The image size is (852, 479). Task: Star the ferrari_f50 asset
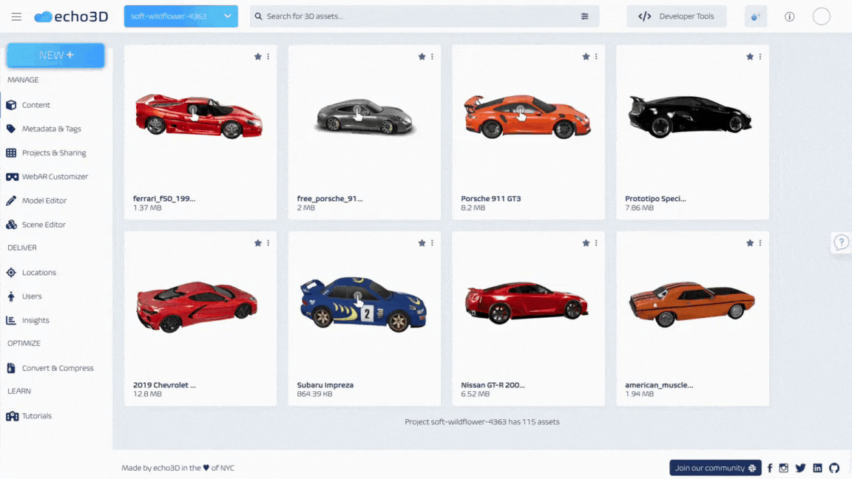(258, 56)
